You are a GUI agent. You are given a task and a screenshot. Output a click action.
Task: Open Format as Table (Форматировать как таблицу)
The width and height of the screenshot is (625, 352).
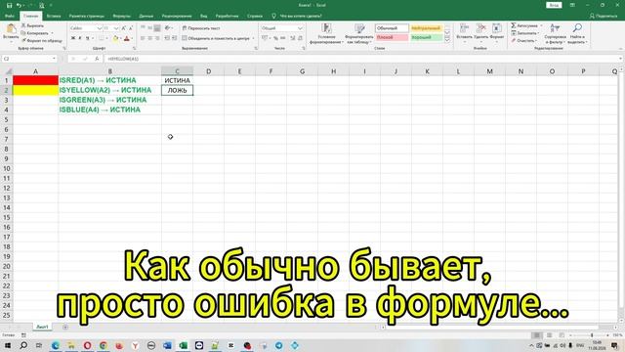point(359,33)
